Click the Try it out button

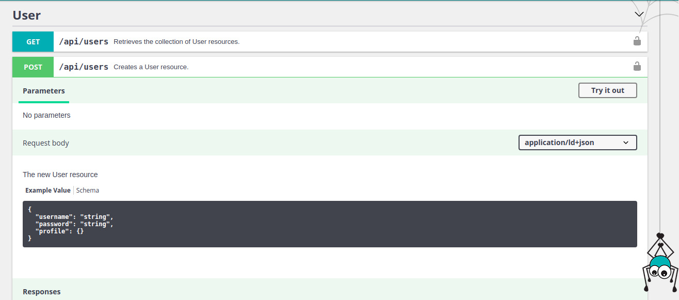[x=607, y=90]
